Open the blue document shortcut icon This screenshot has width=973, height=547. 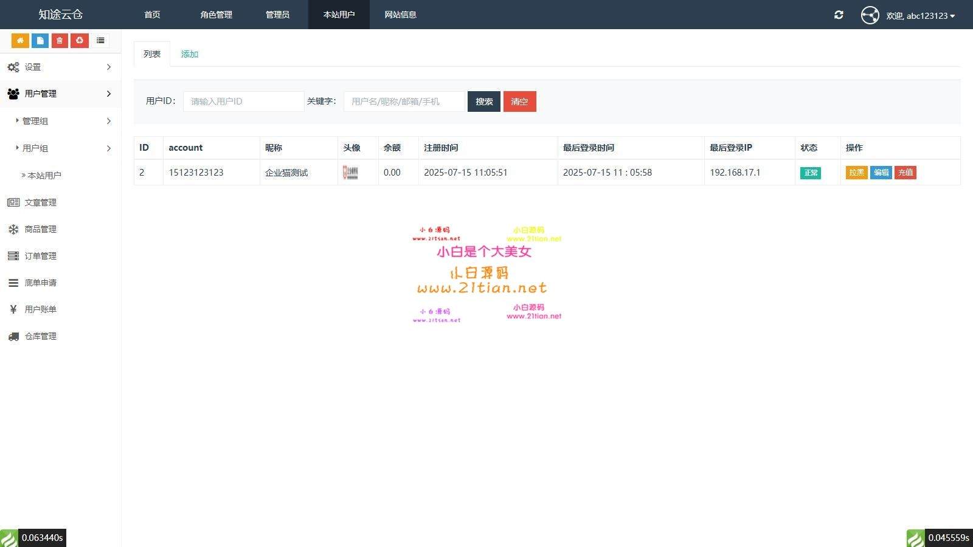pos(40,40)
